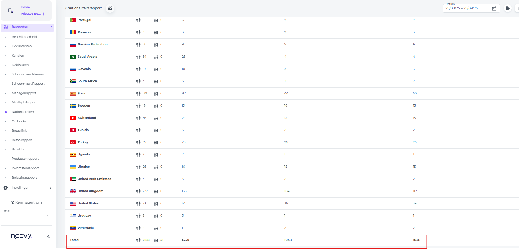Image resolution: width=519 pixels, height=249 pixels.
Task: Expand the Instellingen submenu arrow
Action: (51, 188)
